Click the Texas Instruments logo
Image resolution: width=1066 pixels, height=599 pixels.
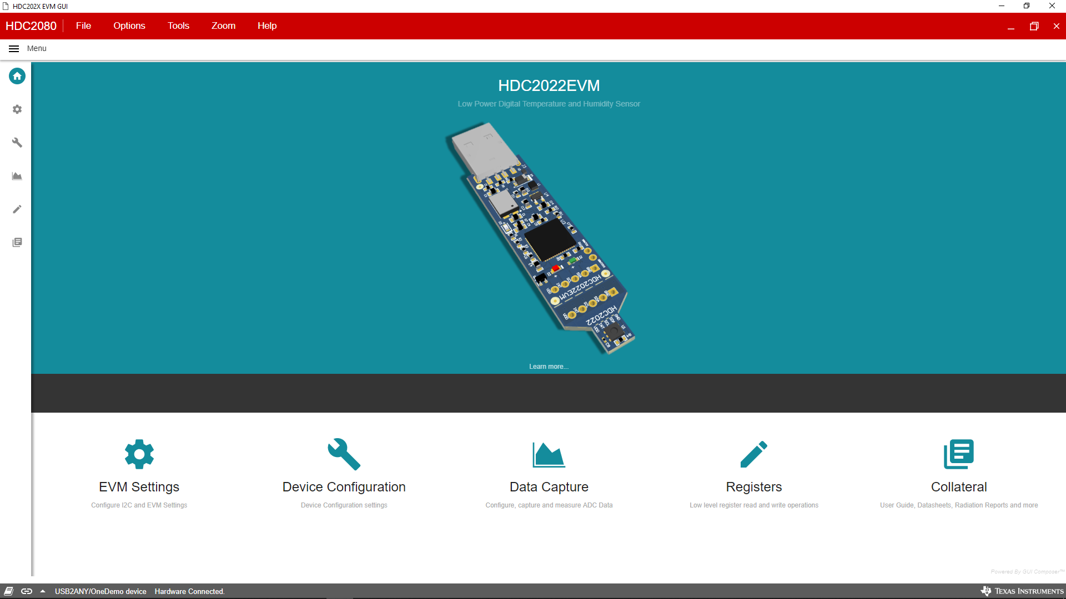point(1022,591)
